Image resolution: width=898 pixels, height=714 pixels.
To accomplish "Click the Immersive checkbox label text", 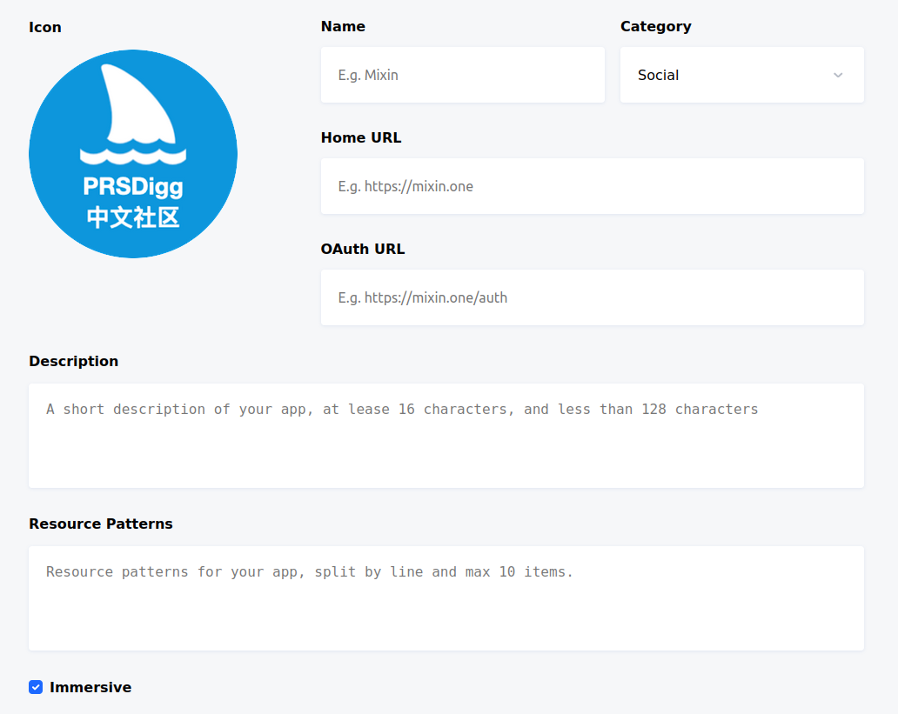I will 90,687.
